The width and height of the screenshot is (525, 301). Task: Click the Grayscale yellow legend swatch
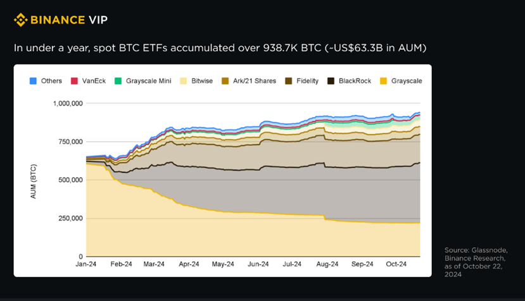point(383,81)
